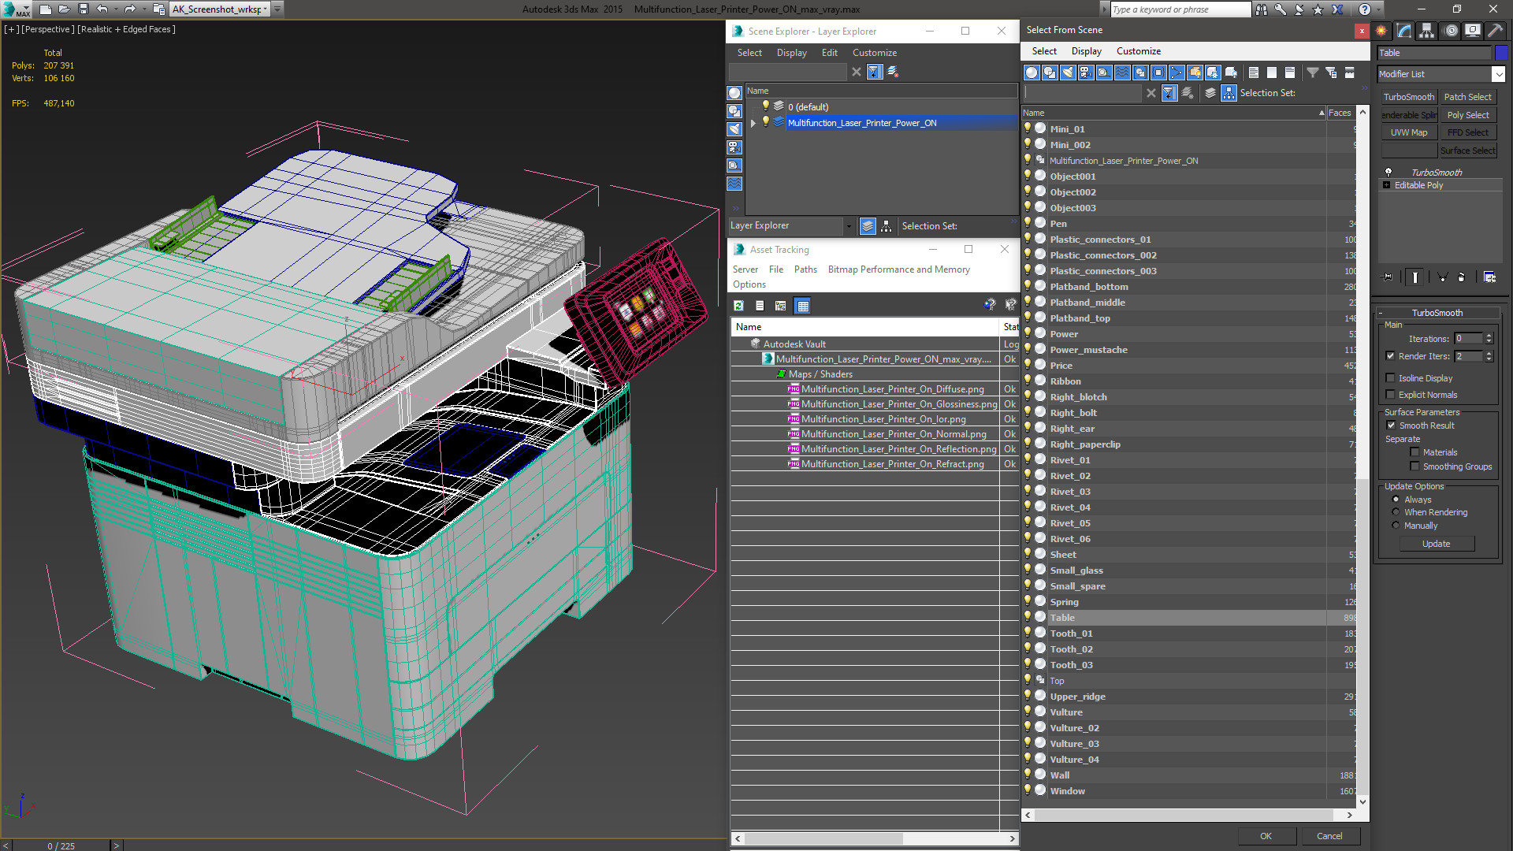Open the 3ds Max application menu button
Viewport: 1513px width, 851px height.
(x=17, y=9)
